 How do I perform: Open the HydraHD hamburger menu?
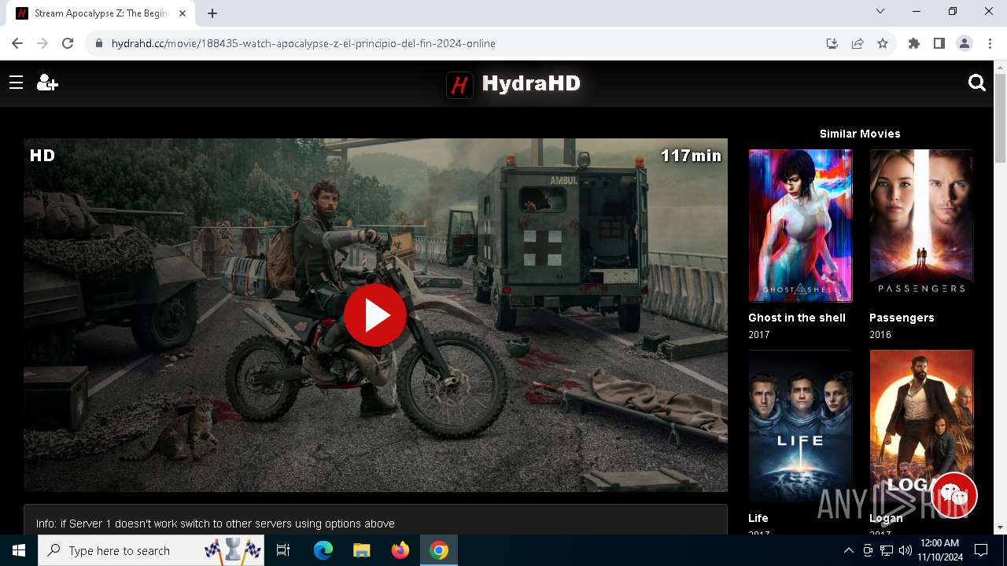(x=16, y=83)
